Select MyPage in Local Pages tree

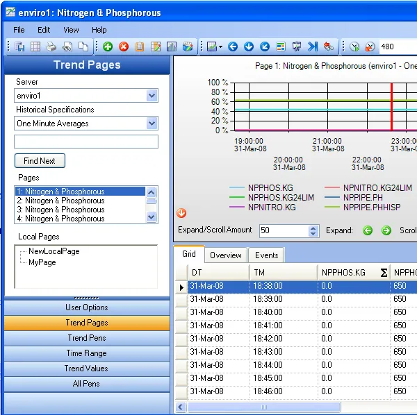pyautogui.click(x=42, y=262)
